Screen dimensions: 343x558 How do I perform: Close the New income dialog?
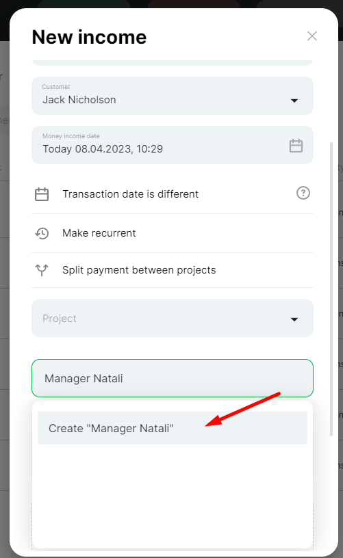coord(312,36)
